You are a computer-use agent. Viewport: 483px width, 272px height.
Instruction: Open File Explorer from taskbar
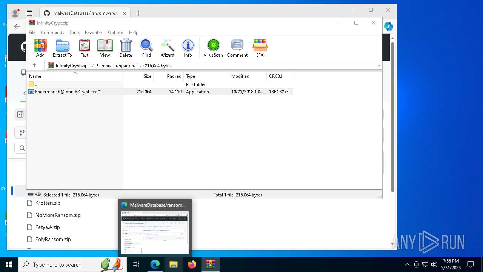(173, 264)
